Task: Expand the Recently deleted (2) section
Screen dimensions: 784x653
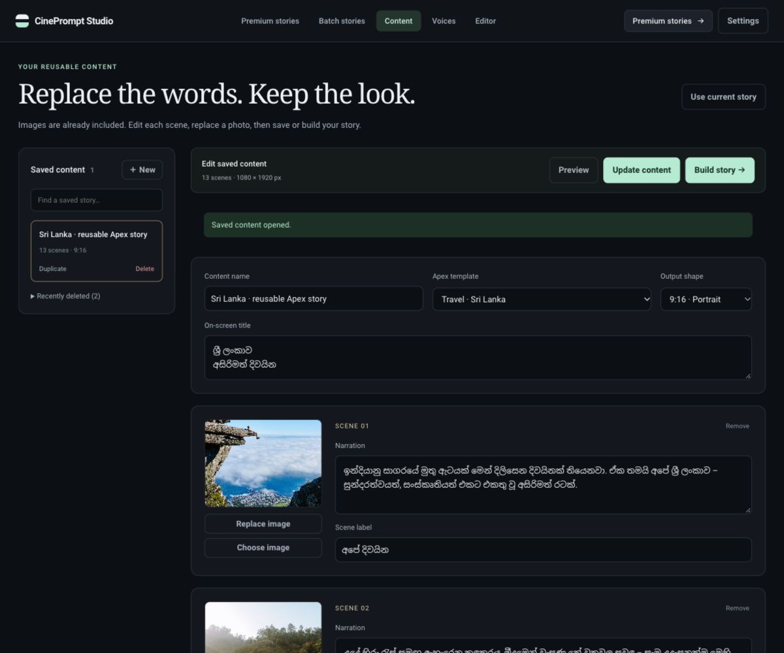Action: (x=65, y=296)
